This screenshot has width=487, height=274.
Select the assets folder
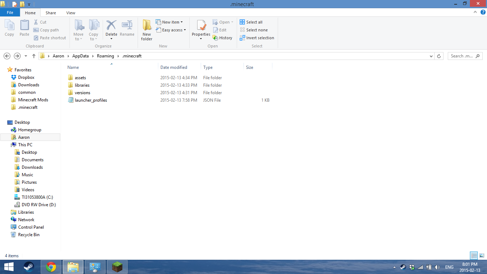click(x=80, y=78)
